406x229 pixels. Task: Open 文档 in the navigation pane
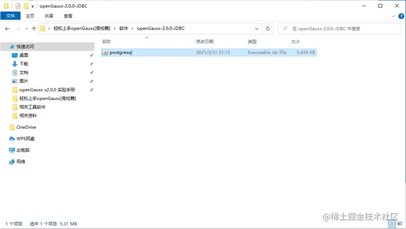(24, 72)
